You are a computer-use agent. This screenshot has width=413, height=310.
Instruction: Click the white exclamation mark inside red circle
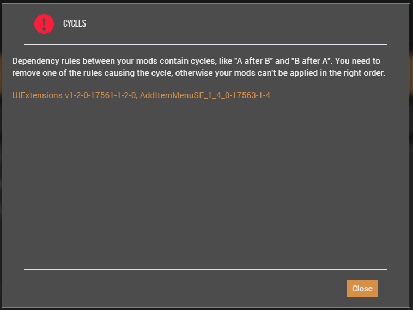tap(44, 24)
